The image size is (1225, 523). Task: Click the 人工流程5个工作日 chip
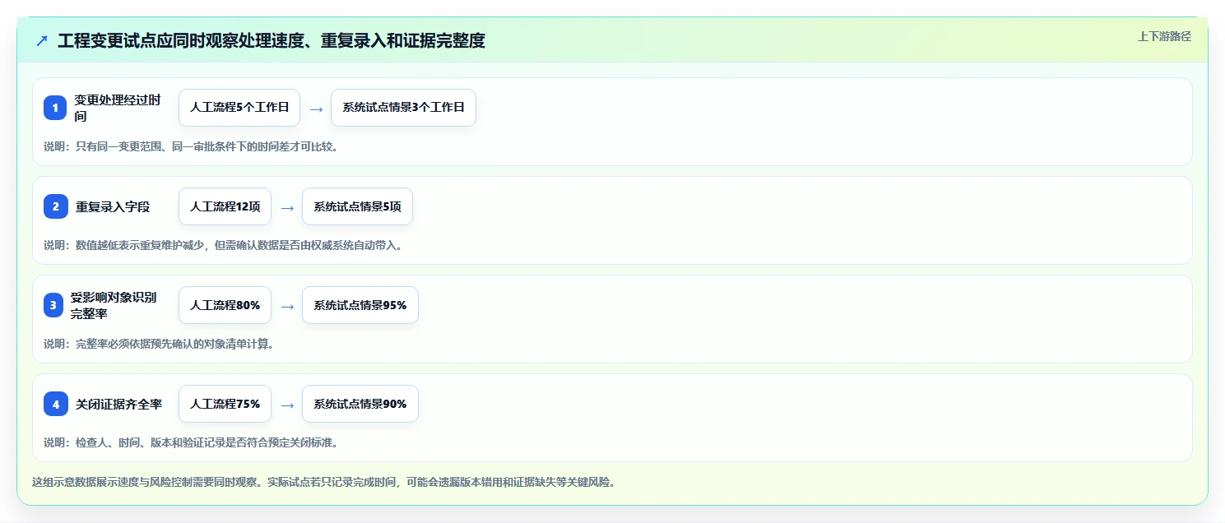[x=239, y=108]
